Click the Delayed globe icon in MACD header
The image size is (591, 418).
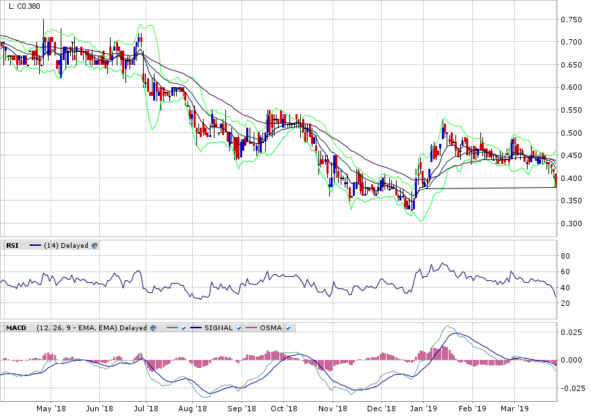pyautogui.click(x=153, y=328)
